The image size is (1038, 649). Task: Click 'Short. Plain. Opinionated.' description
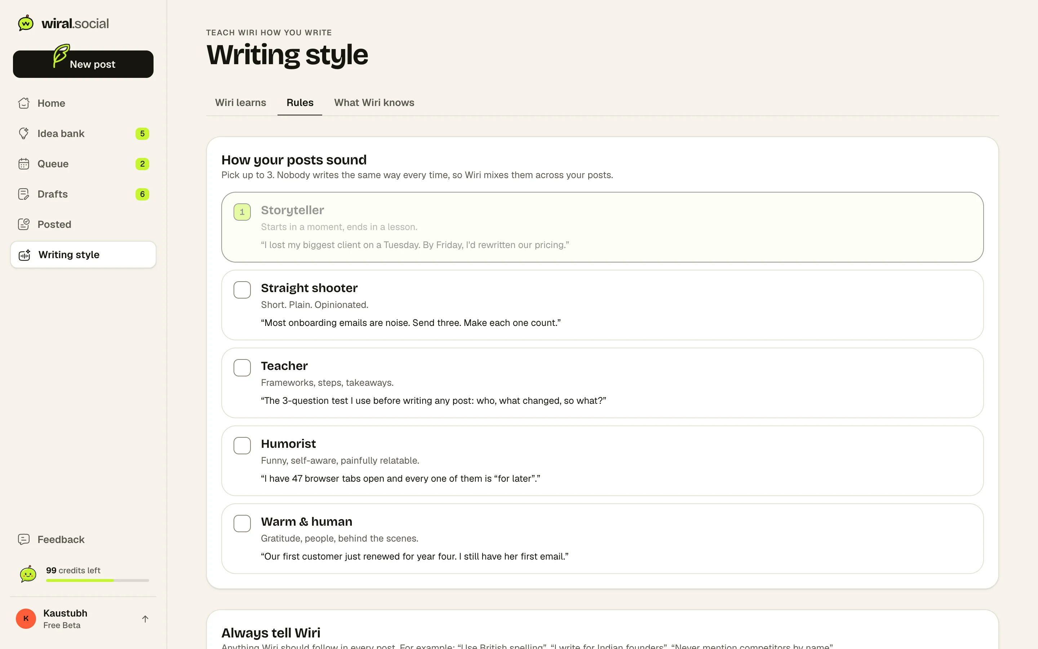tap(314, 305)
